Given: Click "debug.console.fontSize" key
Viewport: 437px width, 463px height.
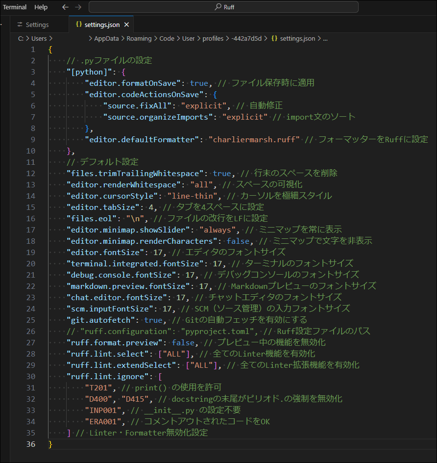Looking at the screenshot, I should point(121,275).
